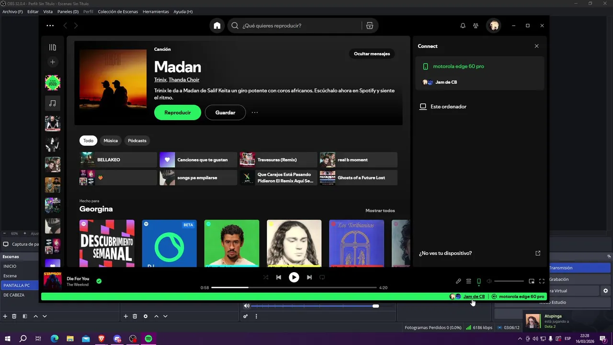Open external link icon beside ¿No ves tu dispositivo?

pos(538,253)
